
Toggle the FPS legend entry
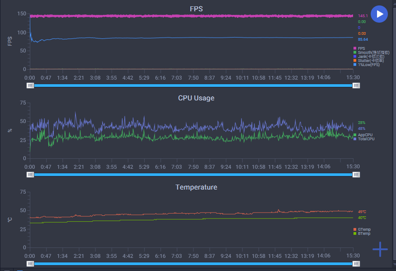click(359, 48)
